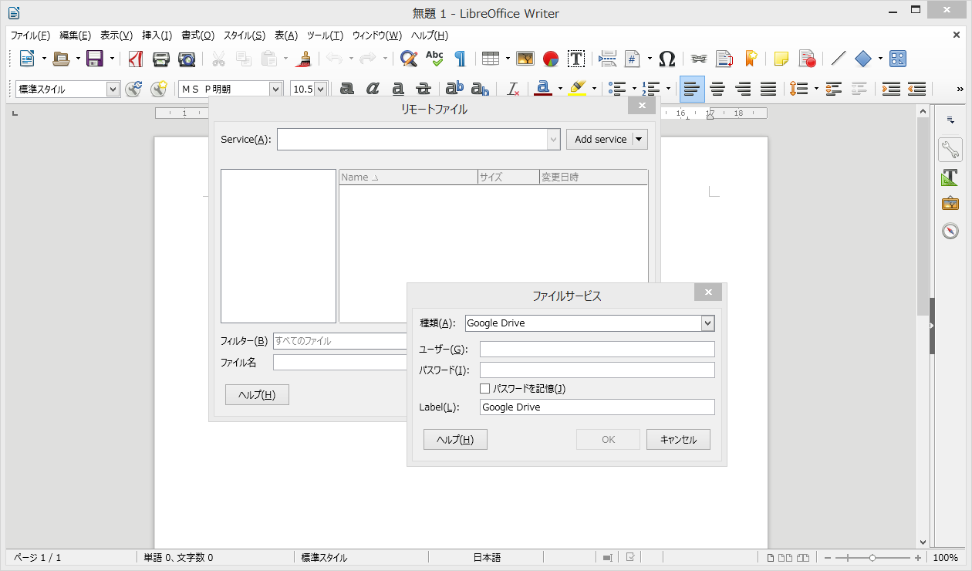Enable the パスワードを記憶 checkbox
Image resolution: width=972 pixels, height=571 pixels.
point(485,388)
